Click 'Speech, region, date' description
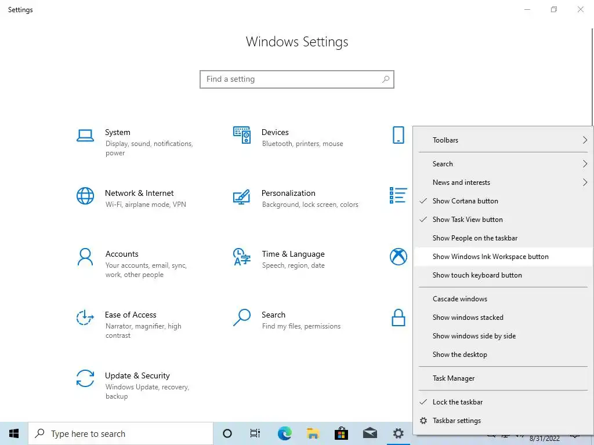This screenshot has width=594, height=445. [293, 265]
